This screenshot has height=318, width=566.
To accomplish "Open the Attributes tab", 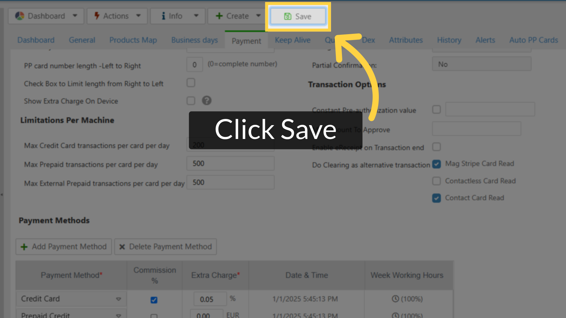I will pyautogui.click(x=406, y=40).
